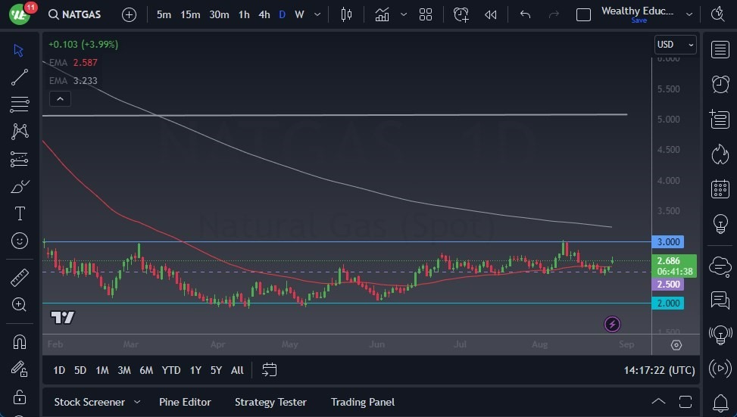
Task: Open the Watchlist panel icon
Action: pyautogui.click(x=720, y=50)
